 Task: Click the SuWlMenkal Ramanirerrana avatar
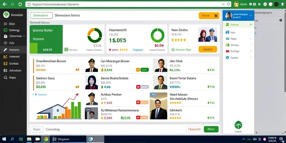pyautogui.click(x=91, y=113)
